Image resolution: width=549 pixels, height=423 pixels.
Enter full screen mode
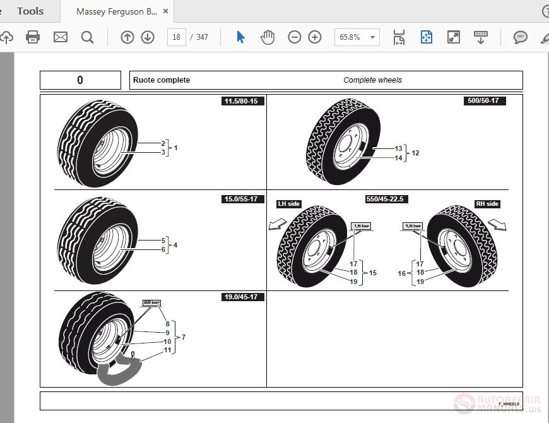(x=454, y=37)
